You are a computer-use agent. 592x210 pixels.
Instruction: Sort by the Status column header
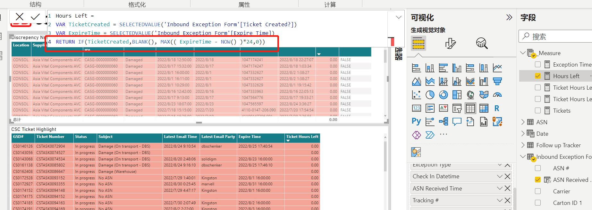pos(85,138)
